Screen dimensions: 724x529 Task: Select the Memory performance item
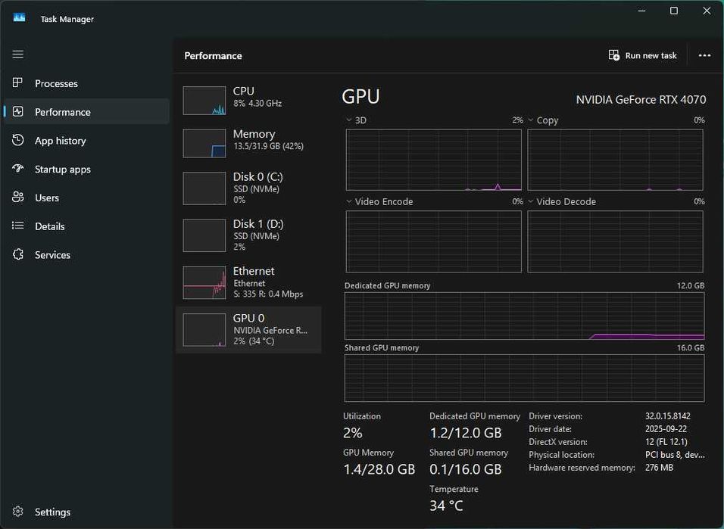tap(248, 141)
